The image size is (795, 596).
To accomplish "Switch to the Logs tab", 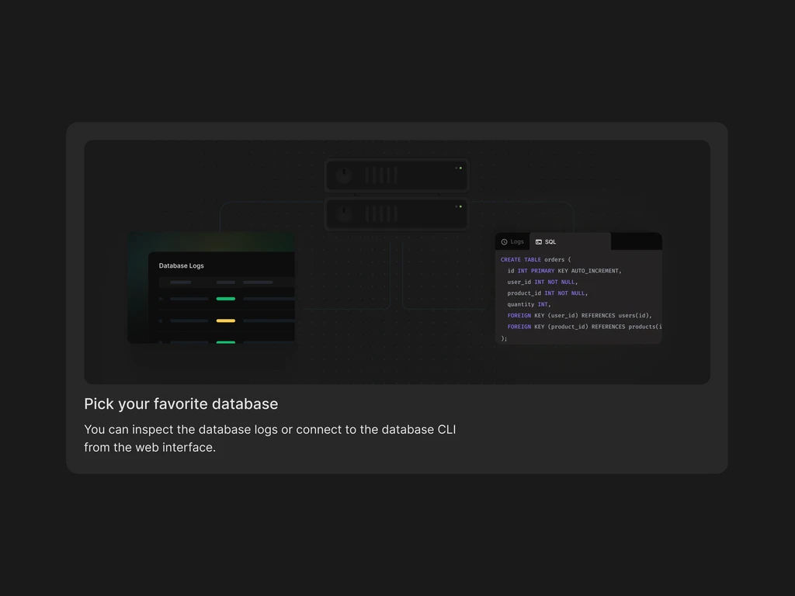I will (512, 242).
